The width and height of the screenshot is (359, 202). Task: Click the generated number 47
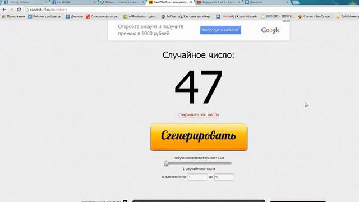pyautogui.click(x=199, y=87)
